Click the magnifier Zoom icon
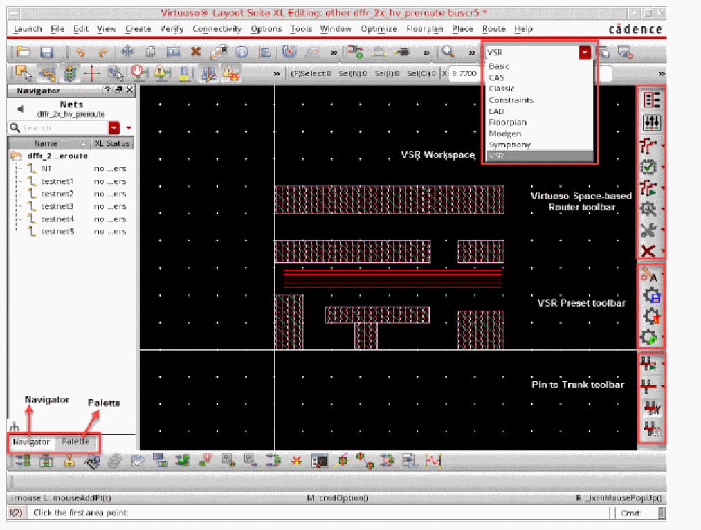The width and height of the screenshot is (701, 530). [x=448, y=52]
